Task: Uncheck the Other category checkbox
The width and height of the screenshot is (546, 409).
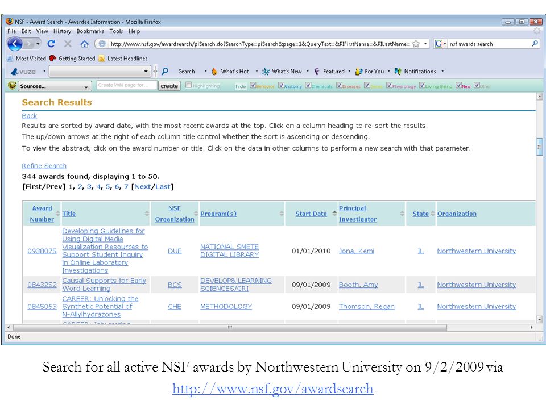Action: [x=477, y=85]
